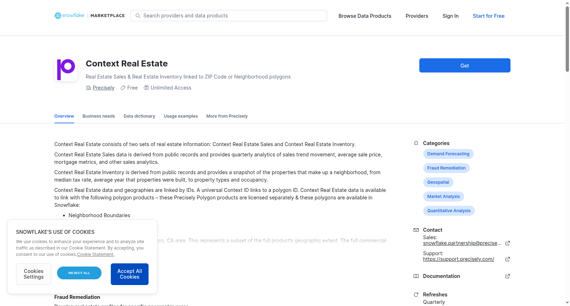Click the Snowflake logo
The image size is (570, 306).
[x=69, y=16]
